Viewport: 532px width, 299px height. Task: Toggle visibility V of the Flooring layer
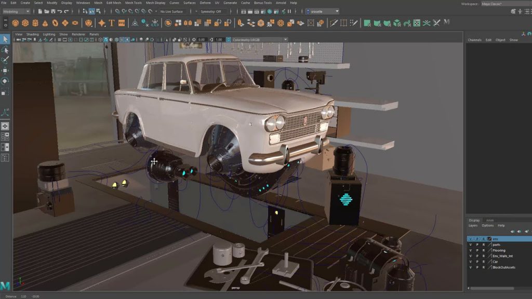point(471,250)
